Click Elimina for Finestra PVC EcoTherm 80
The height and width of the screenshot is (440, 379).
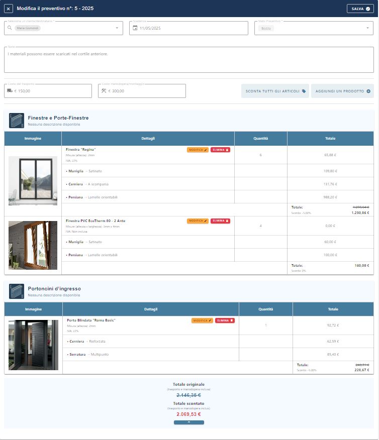[220, 221]
